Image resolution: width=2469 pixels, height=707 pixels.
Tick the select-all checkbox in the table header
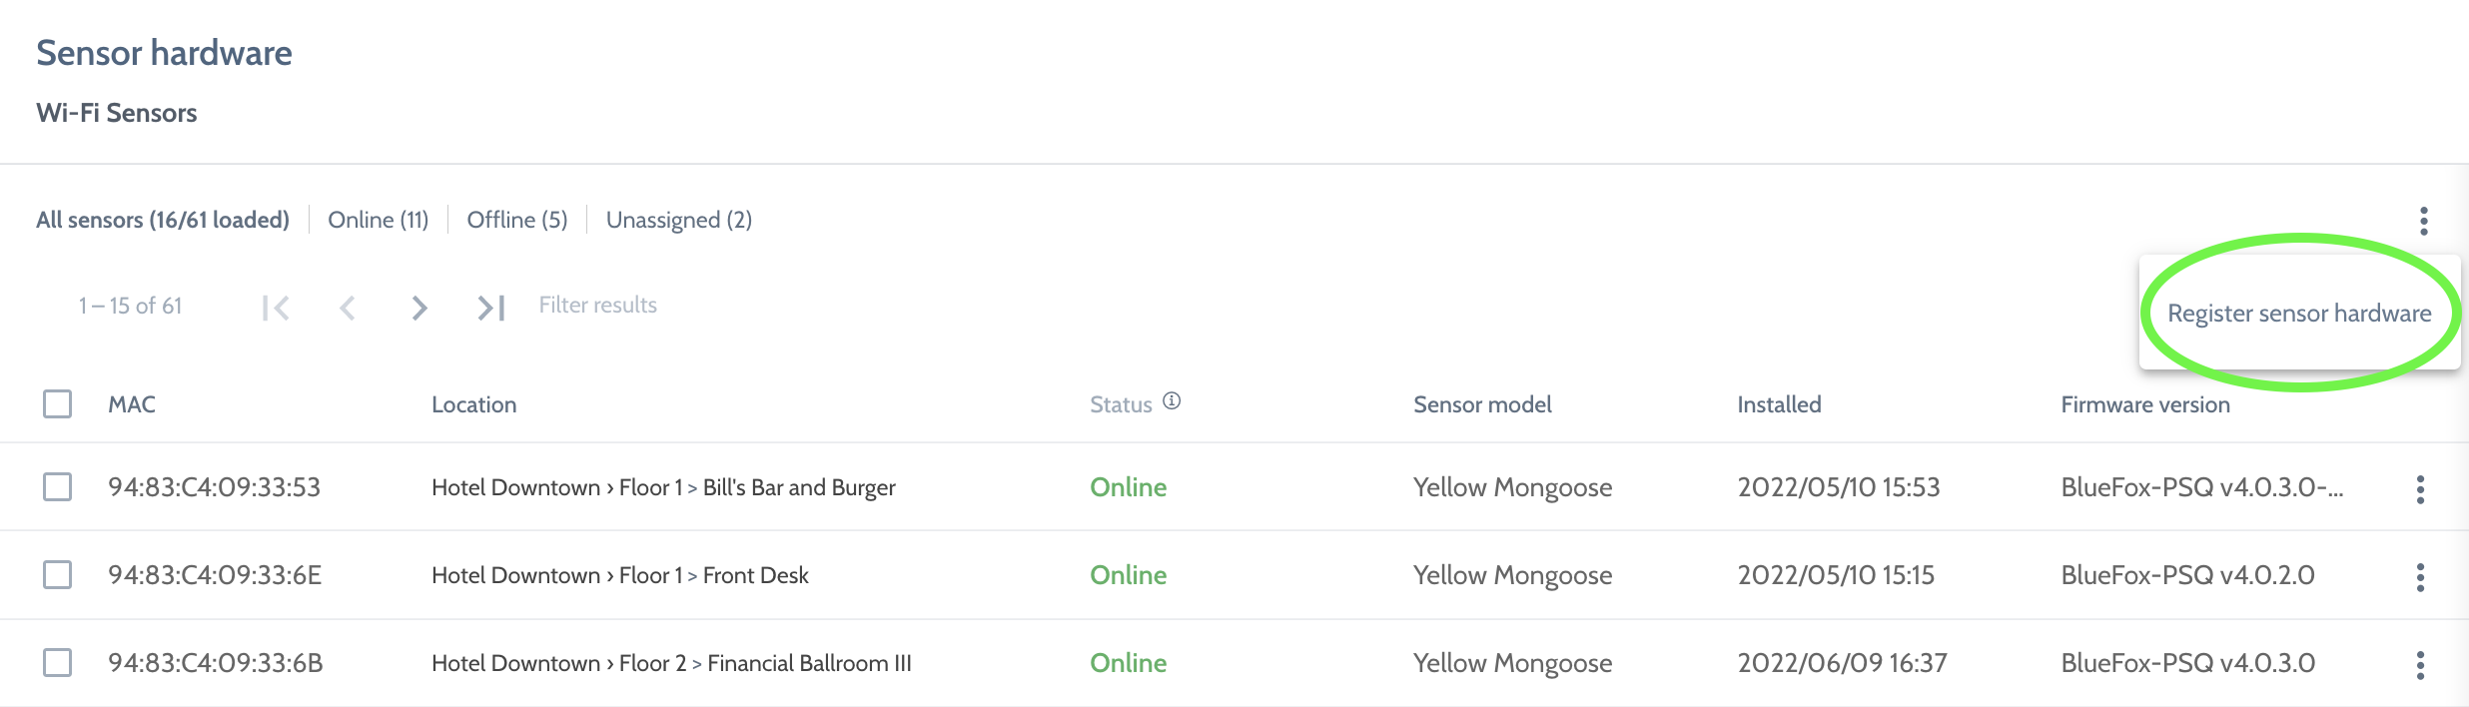click(58, 404)
